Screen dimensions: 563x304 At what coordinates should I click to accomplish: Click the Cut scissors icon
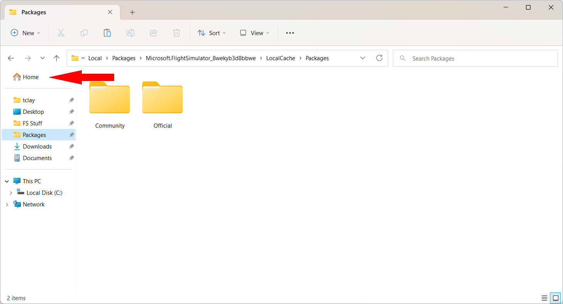click(x=61, y=33)
